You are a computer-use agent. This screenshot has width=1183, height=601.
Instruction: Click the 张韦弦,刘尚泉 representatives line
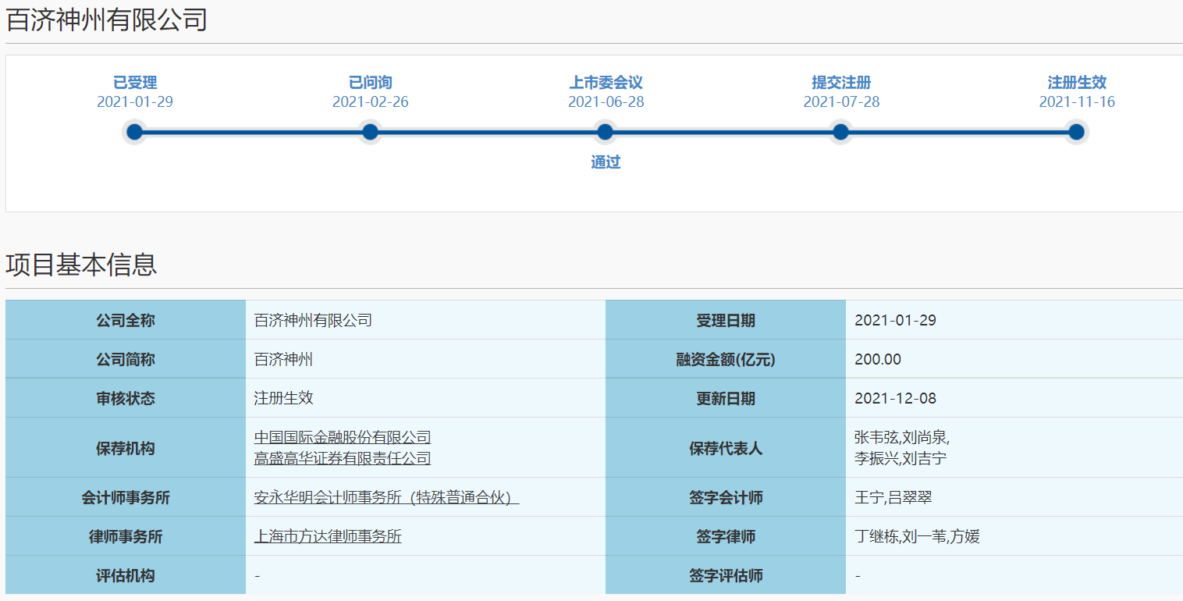tap(902, 437)
